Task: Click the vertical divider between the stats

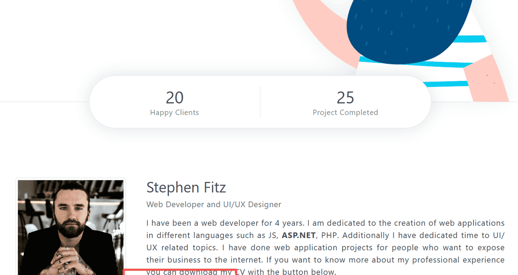Action: coord(260,102)
